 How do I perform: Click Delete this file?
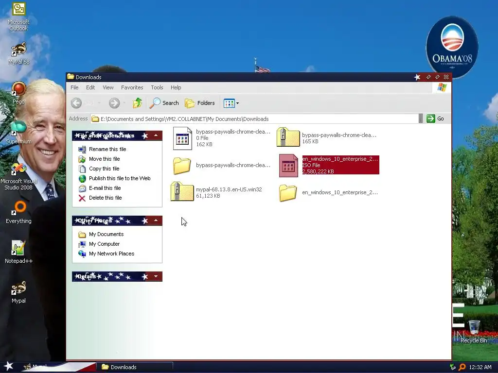(x=105, y=198)
